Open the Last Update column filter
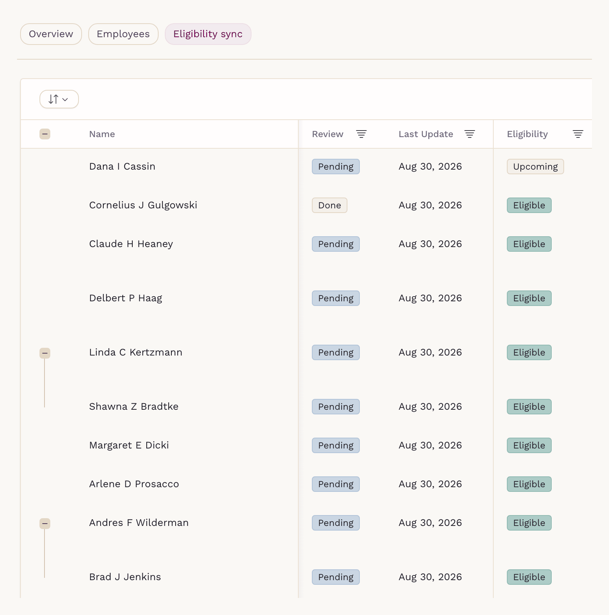609x615 pixels. click(x=470, y=134)
